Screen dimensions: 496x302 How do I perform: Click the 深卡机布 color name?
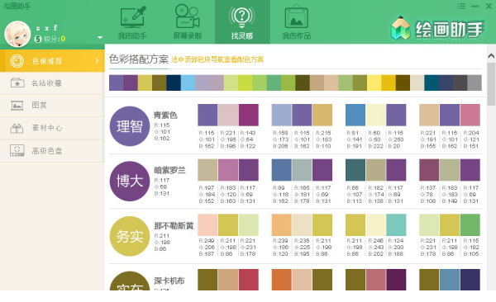click(x=169, y=281)
